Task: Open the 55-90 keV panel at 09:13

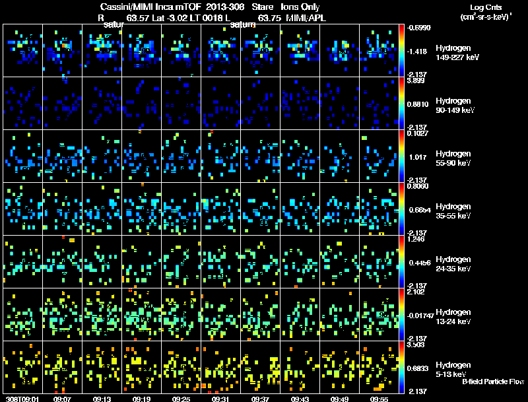Action: click(x=102, y=156)
